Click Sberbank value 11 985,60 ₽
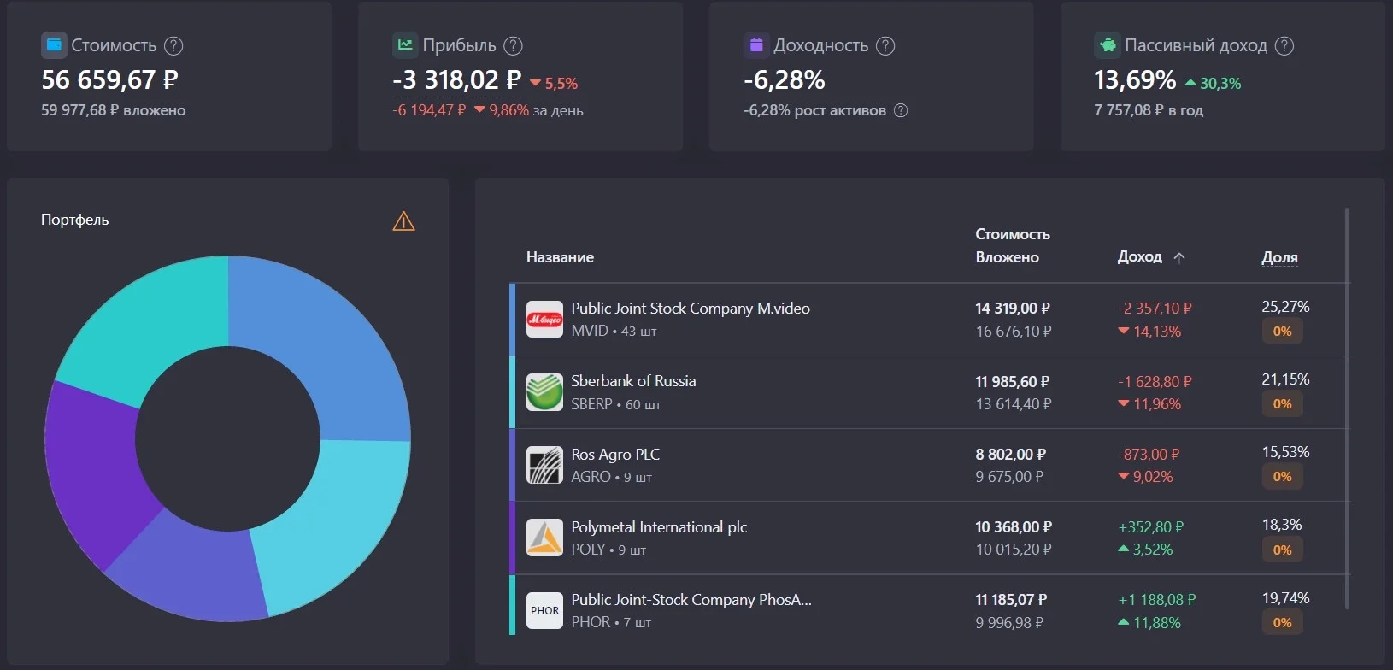The width and height of the screenshot is (1393, 670). point(1013,382)
